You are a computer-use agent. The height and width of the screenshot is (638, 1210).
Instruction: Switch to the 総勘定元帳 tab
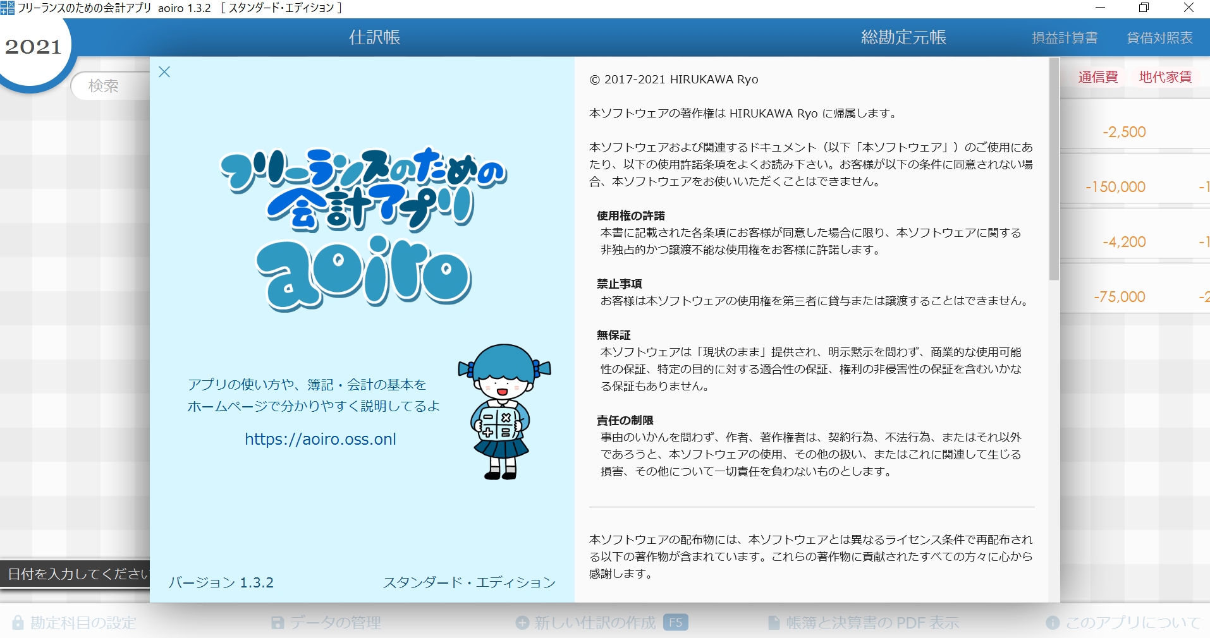(x=903, y=37)
